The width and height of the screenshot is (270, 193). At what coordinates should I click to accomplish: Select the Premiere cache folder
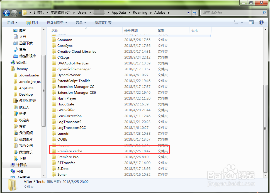coord(70,151)
